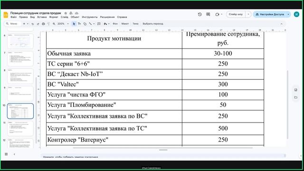Click the horizontal scrollbar below slide
The width and height of the screenshot is (304, 171).
click(163, 148)
